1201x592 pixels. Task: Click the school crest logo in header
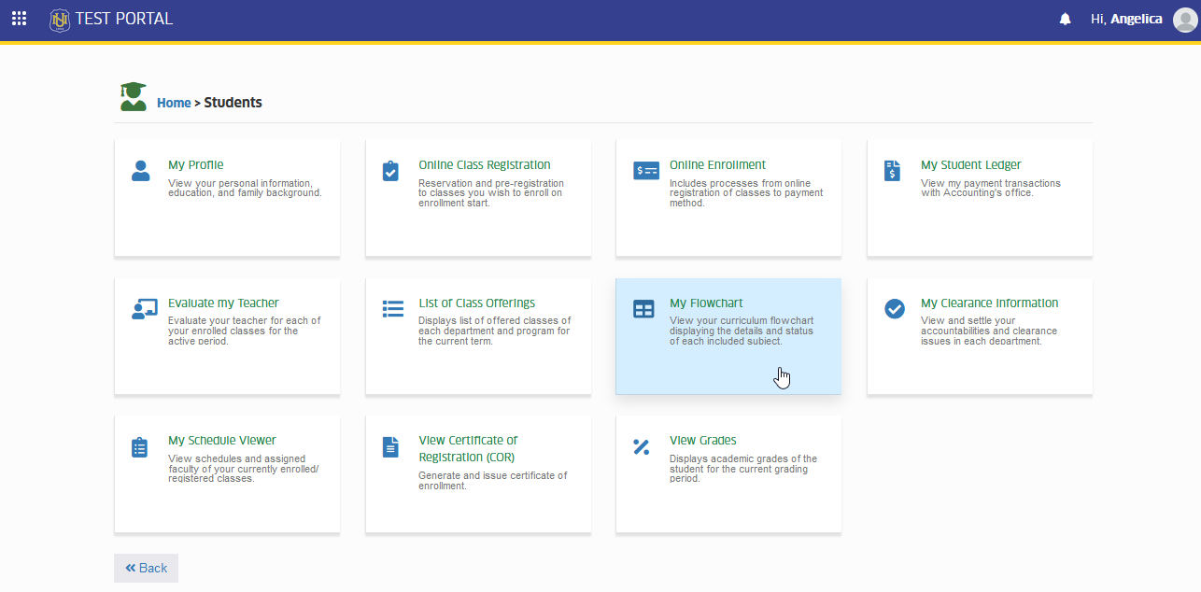pos(60,20)
